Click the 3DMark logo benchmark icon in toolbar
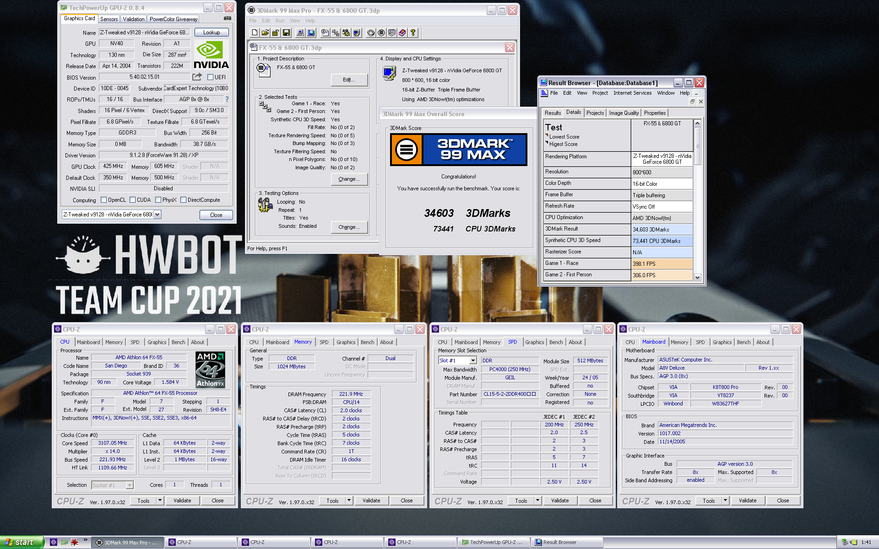 point(381,32)
